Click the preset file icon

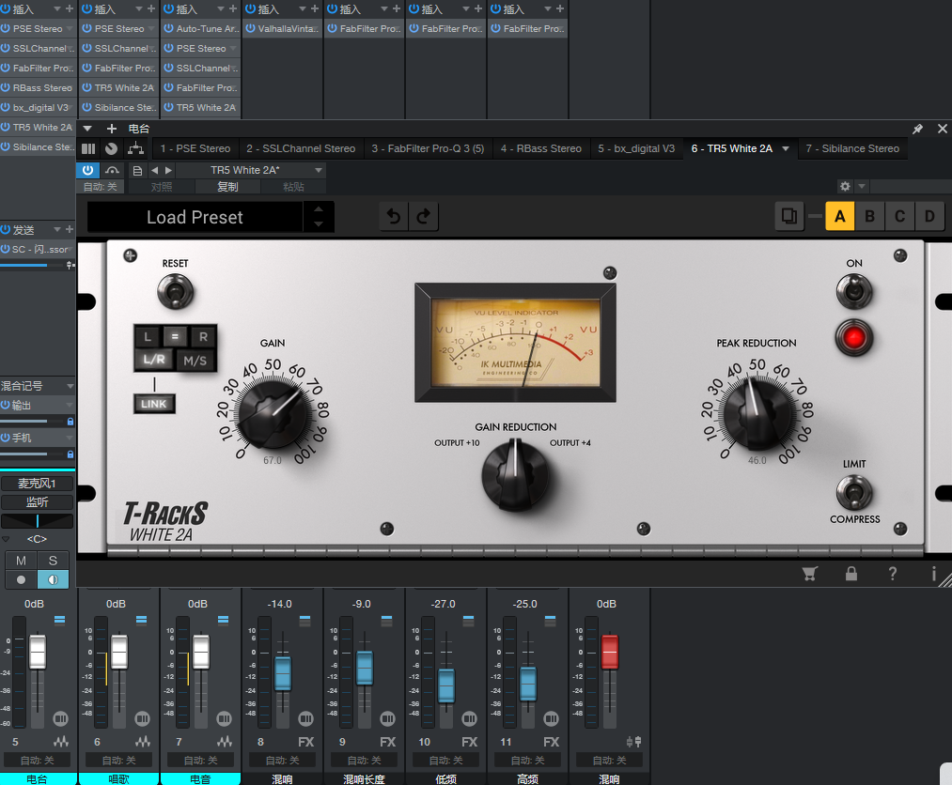(138, 171)
